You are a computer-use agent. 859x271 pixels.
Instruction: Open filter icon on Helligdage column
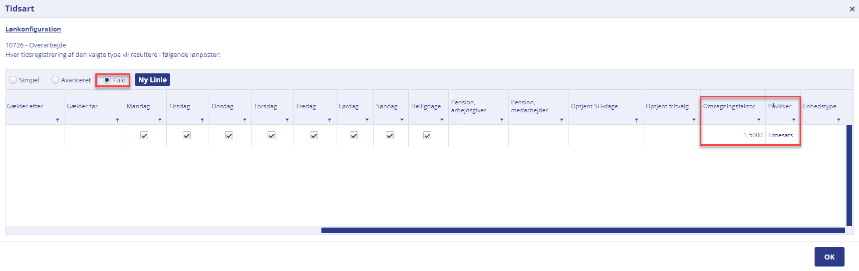click(442, 120)
